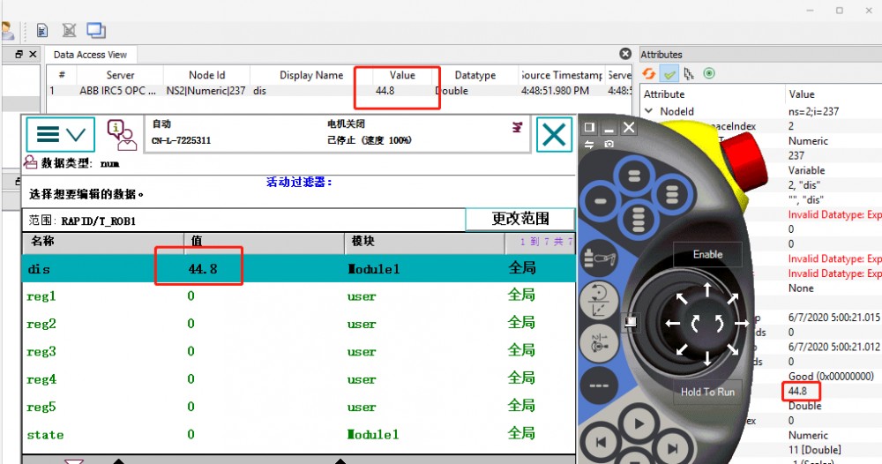
Task: Click the Source Timestamp column header
Action: point(561,75)
